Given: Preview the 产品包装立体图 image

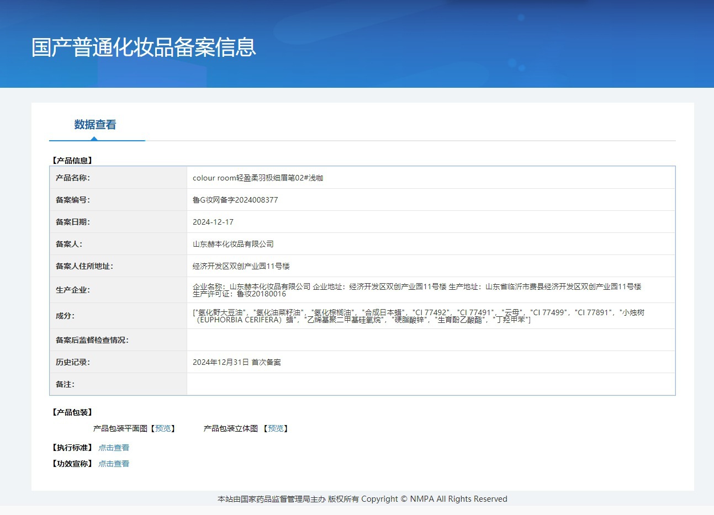Looking at the screenshot, I should 276,428.
